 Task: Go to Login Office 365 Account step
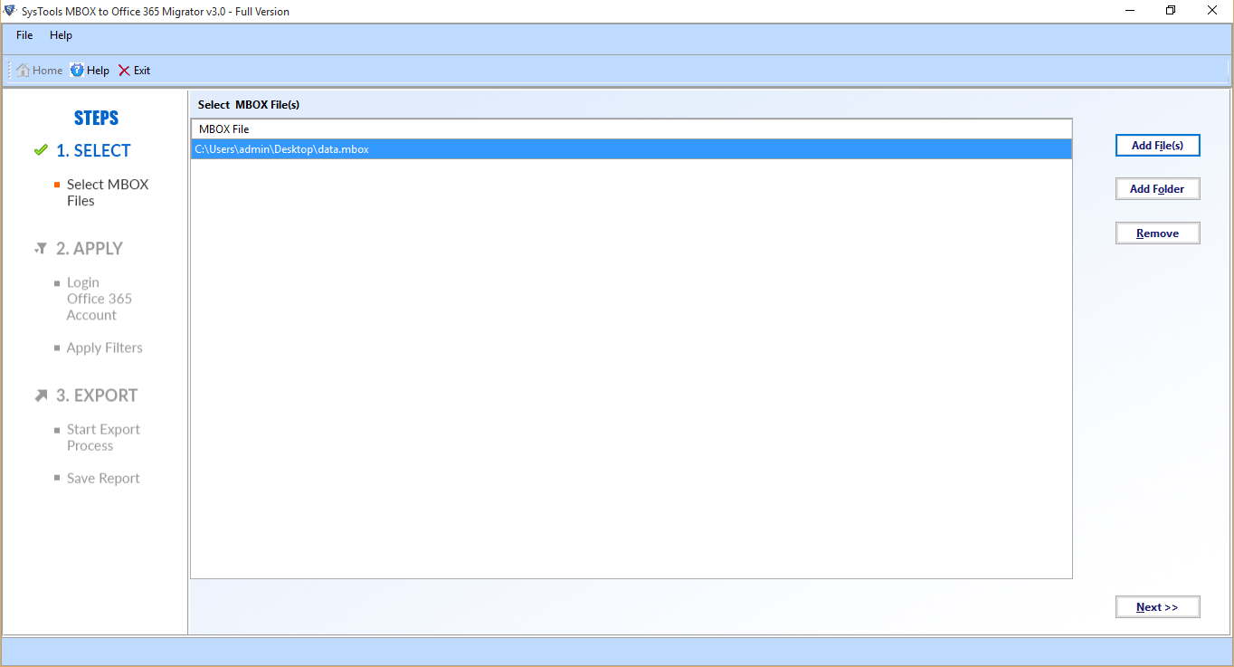[99, 299]
